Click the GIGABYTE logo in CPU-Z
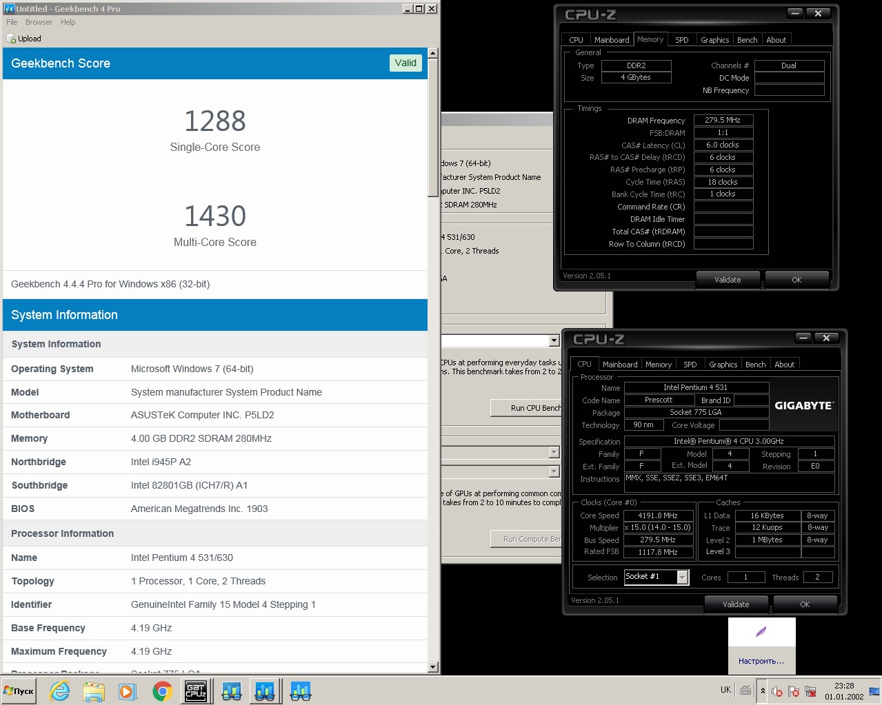This screenshot has height=705, width=882. click(x=803, y=406)
